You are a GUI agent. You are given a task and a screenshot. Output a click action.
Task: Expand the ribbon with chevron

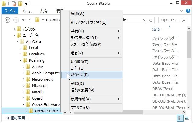[x=182, y=11]
